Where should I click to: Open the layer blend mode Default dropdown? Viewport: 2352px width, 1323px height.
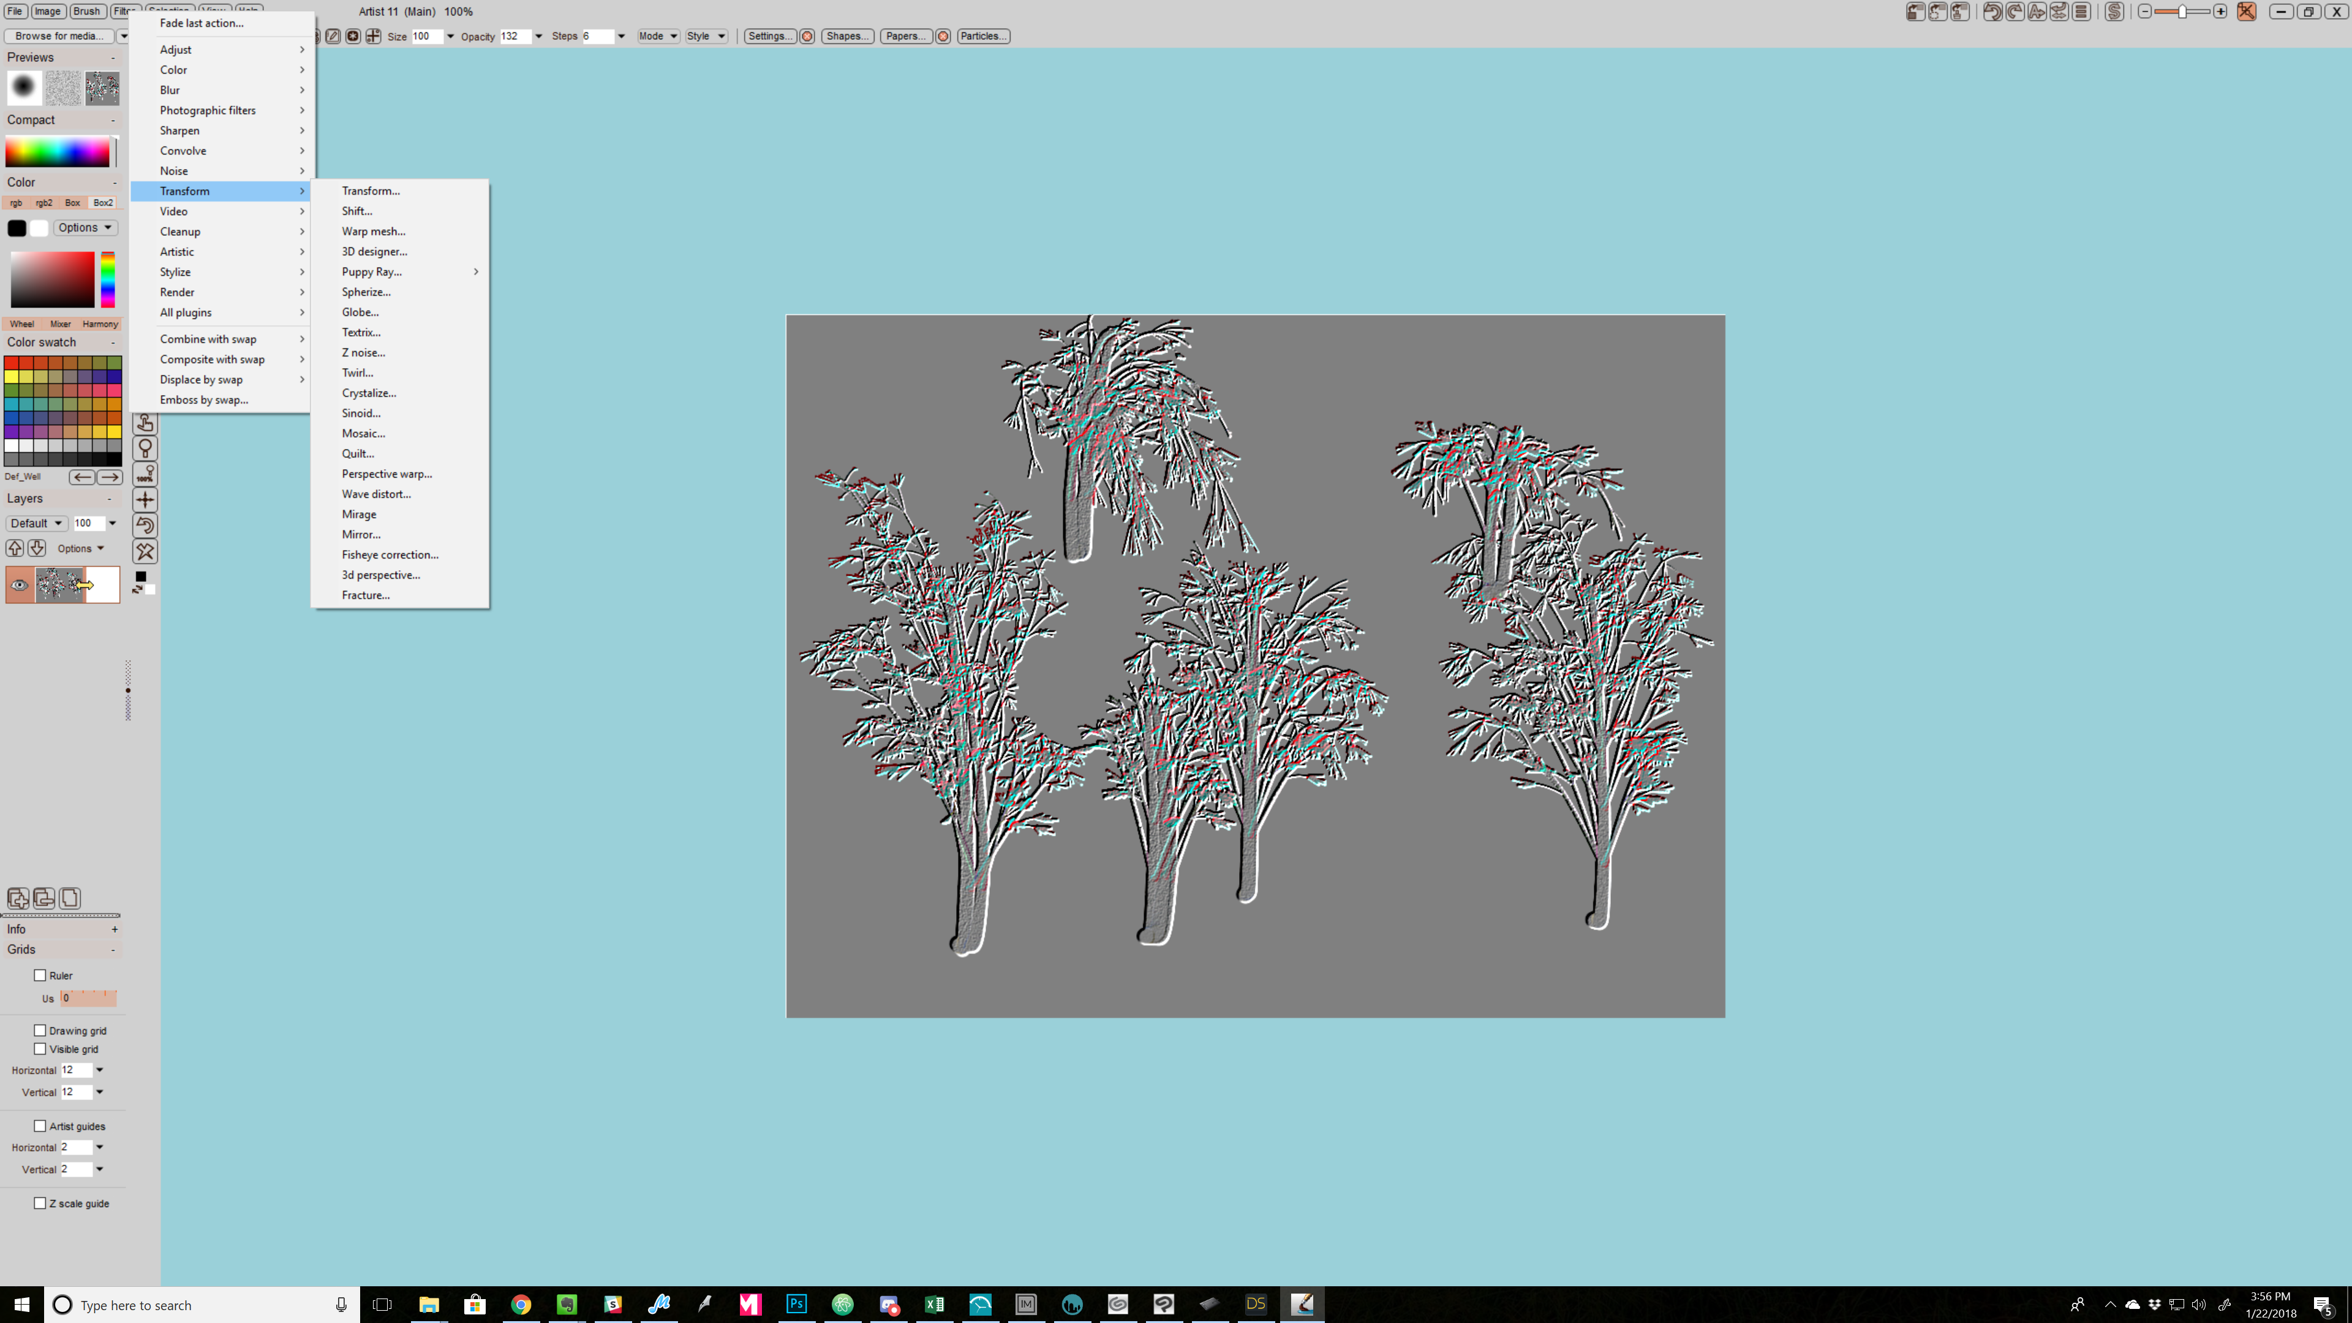[x=36, y=523]
